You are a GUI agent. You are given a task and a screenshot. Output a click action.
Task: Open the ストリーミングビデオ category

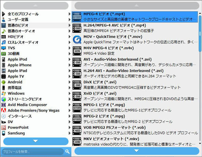click(x=25, y=99)
